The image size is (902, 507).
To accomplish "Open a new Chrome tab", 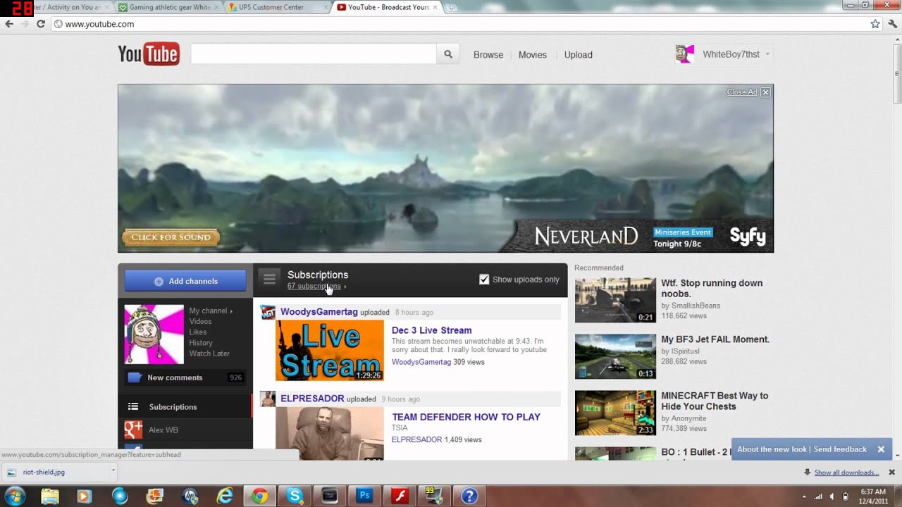I will pyautogui.click(x=452, y=8).
